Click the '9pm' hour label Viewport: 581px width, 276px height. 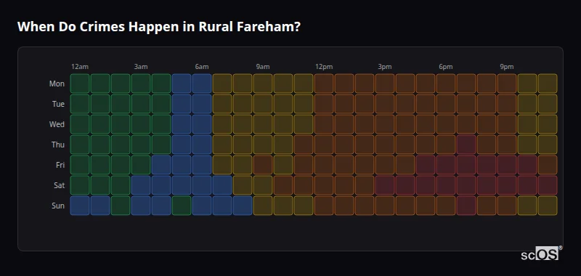point(506,67)
